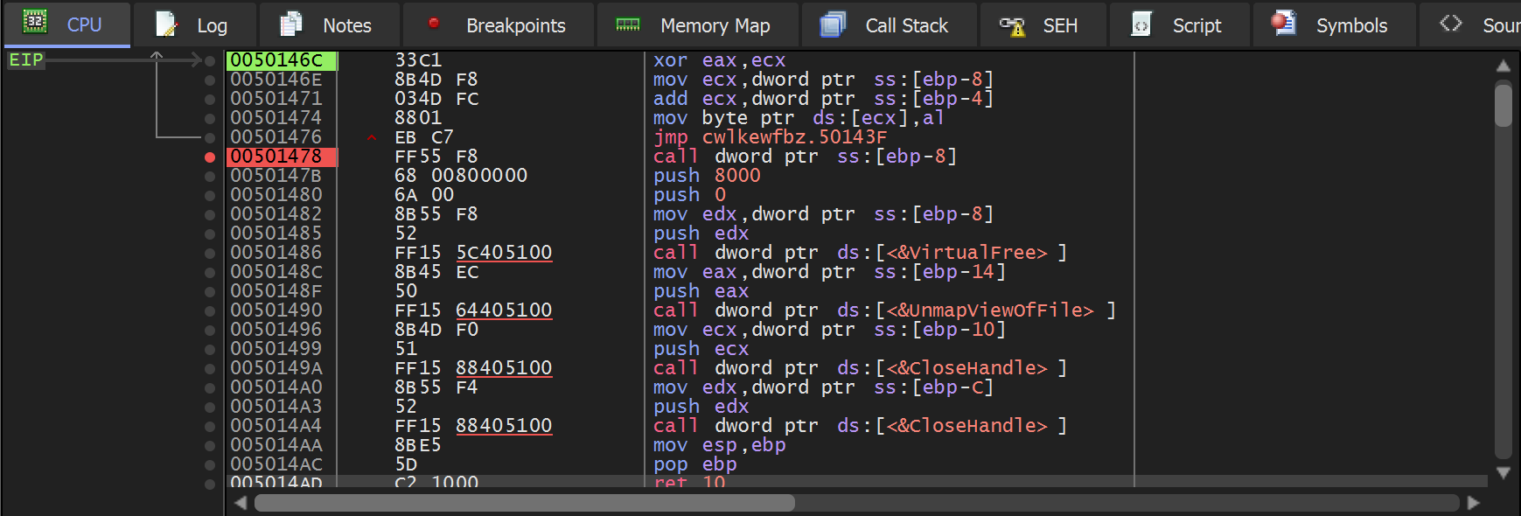Click the Script tab file icon
The height and width of the screenshot is (516, 1521).
pos(1141,24)
